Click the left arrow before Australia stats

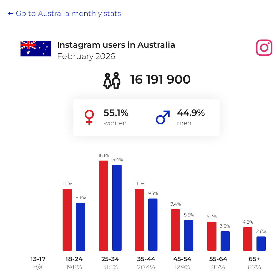pos(11,14)
